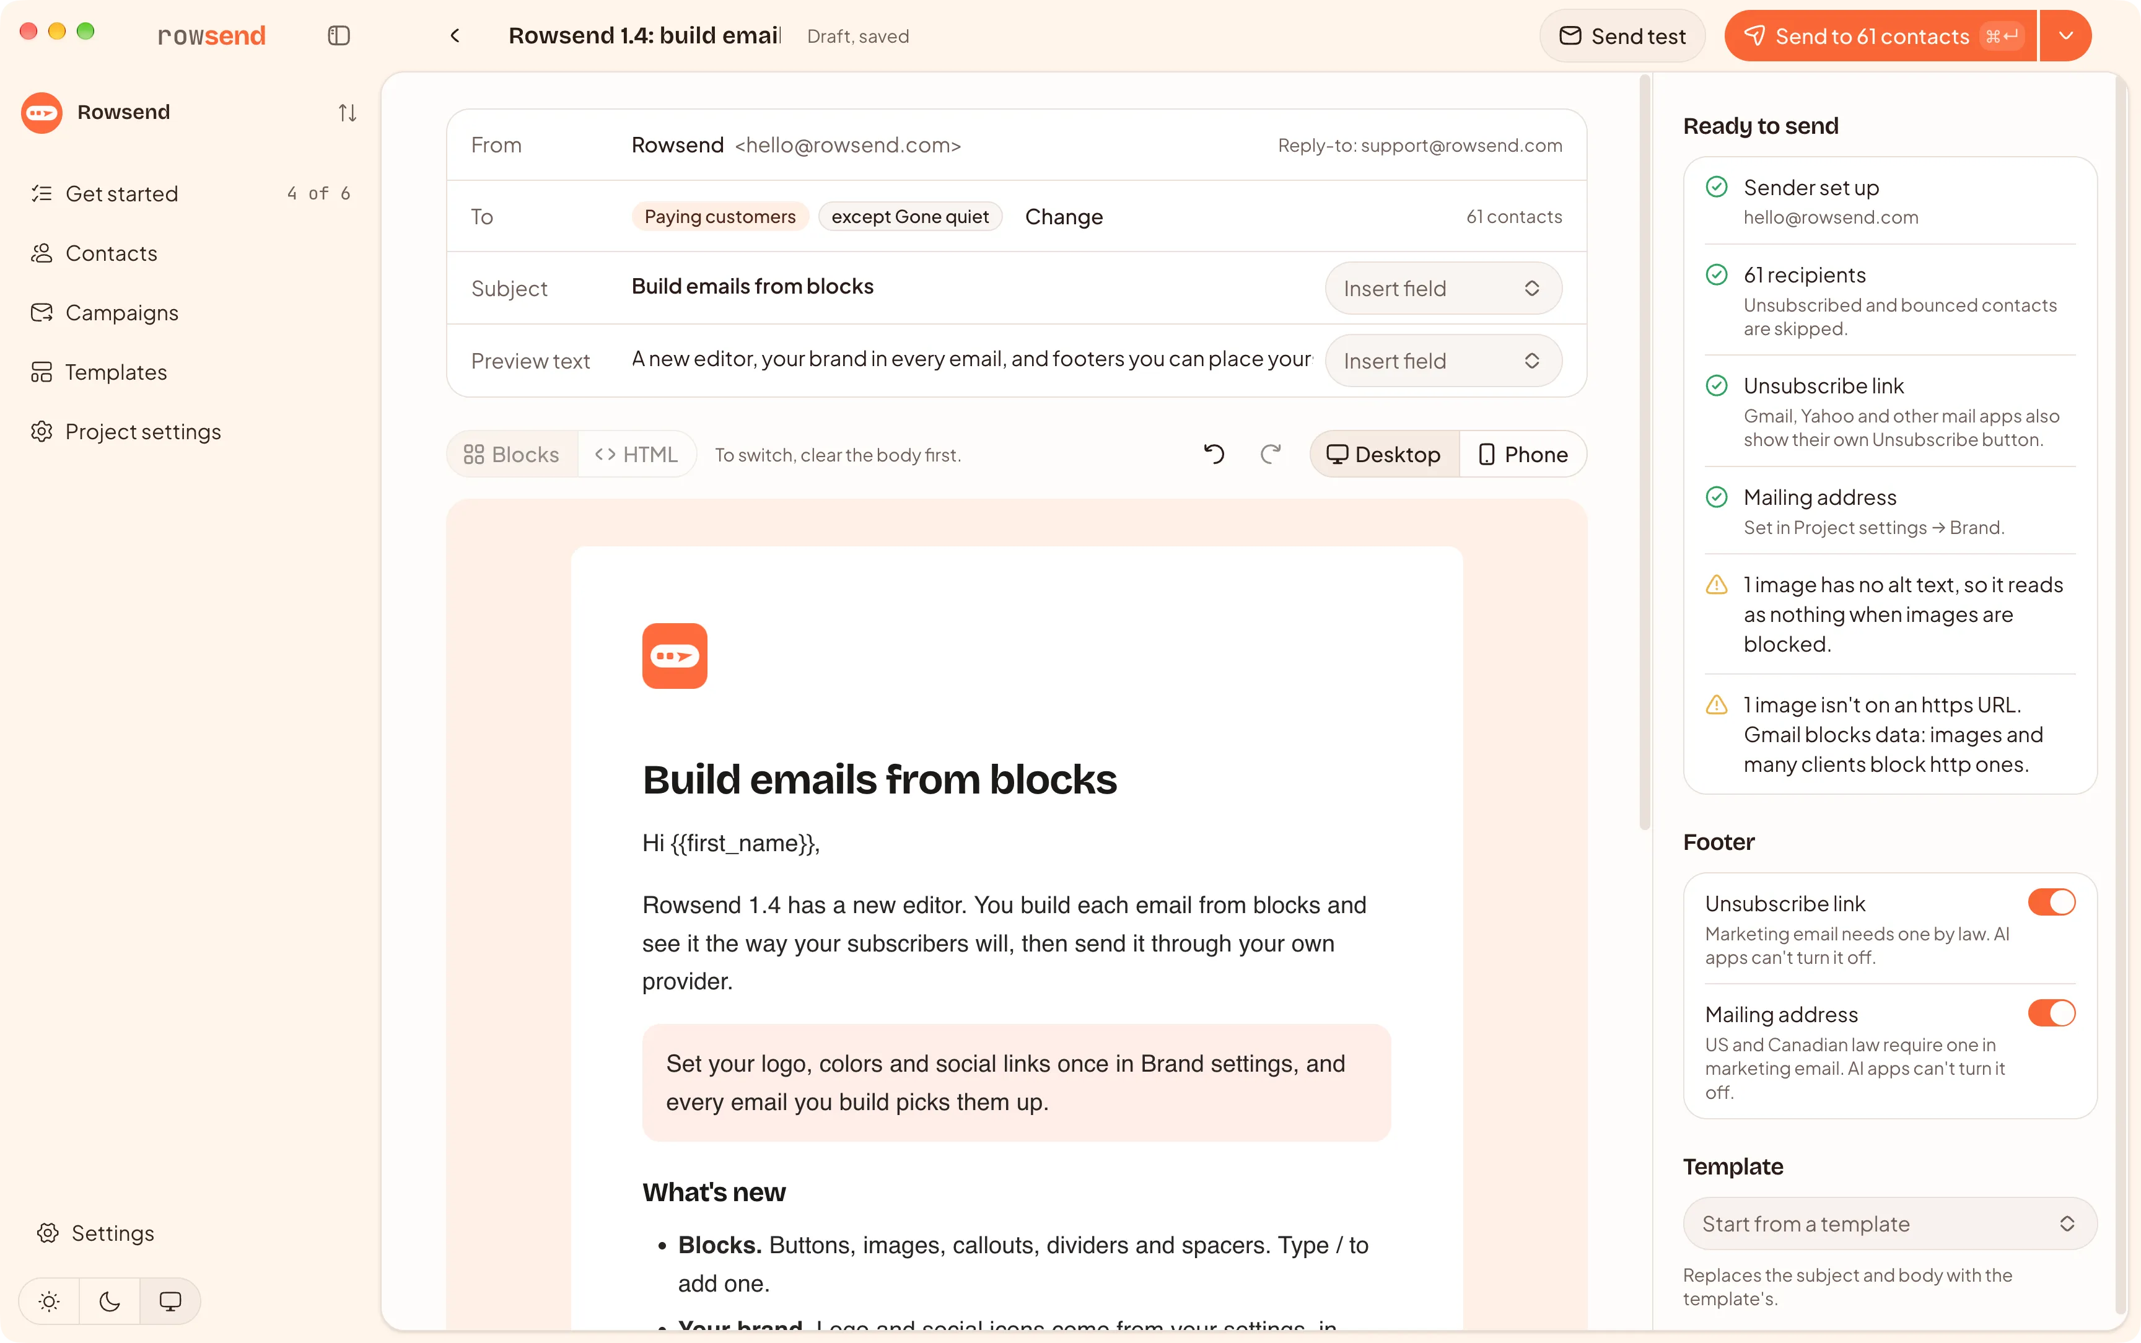Switch editor to HTML mode
The image size is (2141, 1343).
coord(637,454)
